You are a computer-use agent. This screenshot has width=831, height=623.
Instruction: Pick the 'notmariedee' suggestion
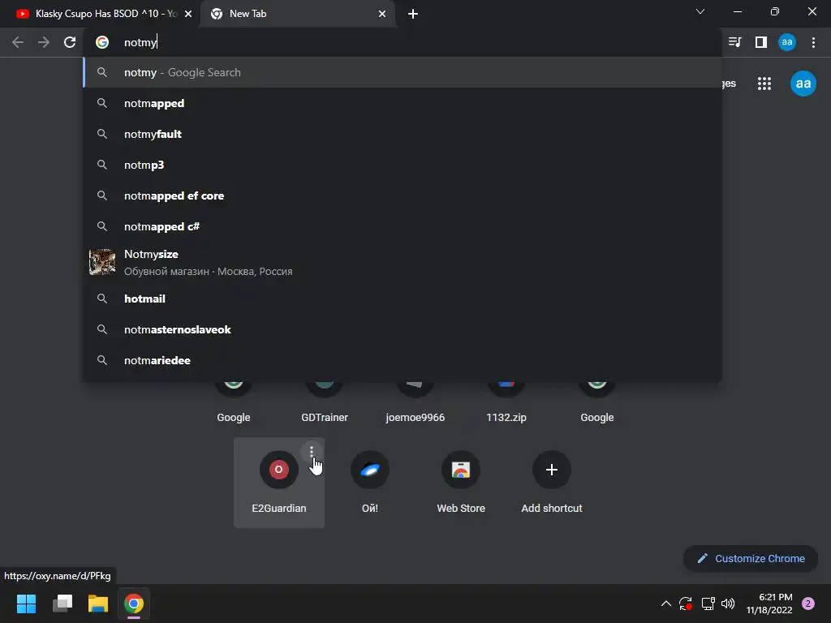(403, 360)
